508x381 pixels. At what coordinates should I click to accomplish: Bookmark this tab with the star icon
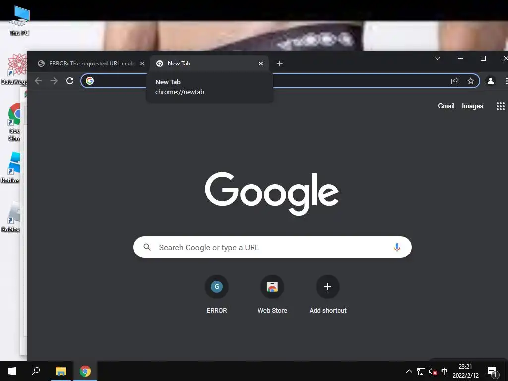point(471,81)
